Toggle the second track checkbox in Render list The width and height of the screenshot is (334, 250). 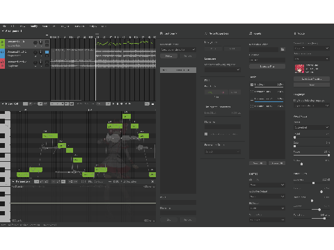pyautogui.click(x=252, y=92)
